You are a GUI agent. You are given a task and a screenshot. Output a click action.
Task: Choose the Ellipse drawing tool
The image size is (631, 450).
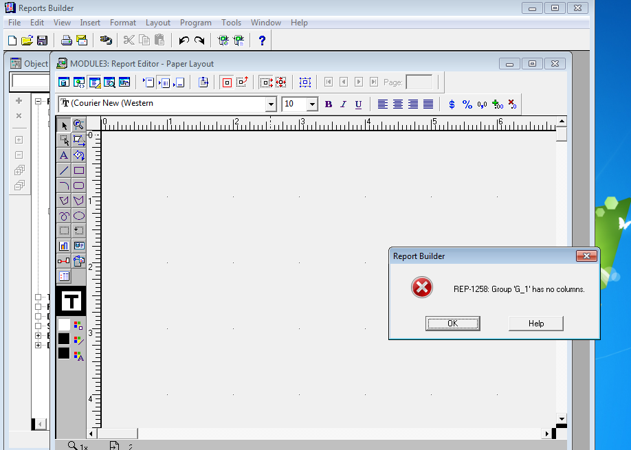tap(79, 216)
